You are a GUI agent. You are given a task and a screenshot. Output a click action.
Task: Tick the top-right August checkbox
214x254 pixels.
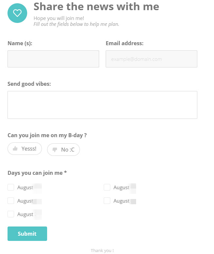[x=107, y=187]
